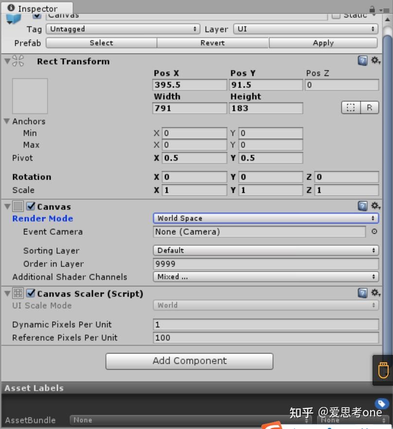Click the Render Mode label
This screenshot has width=393, height=429.
[x=43, y=218]
